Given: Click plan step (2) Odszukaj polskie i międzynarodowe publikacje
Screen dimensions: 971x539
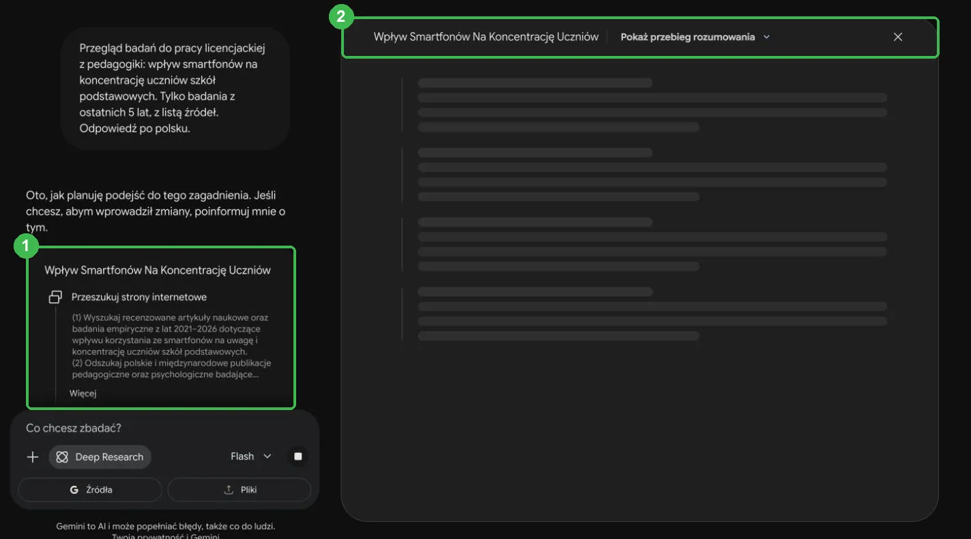Looking at the screenshot, I should pyautogui.click(x=172, y=368).
